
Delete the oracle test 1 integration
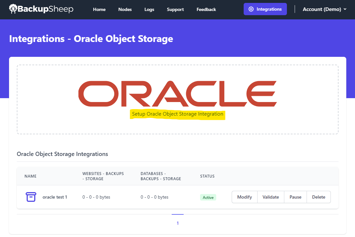319,197
